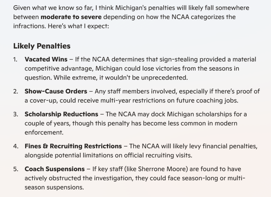Click 'season suspensions' at the list end
This screenshot has width=271, height=197.
pos(54,187)
